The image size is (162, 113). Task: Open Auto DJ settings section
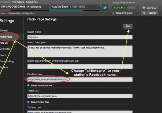click(x=4, y=43)
